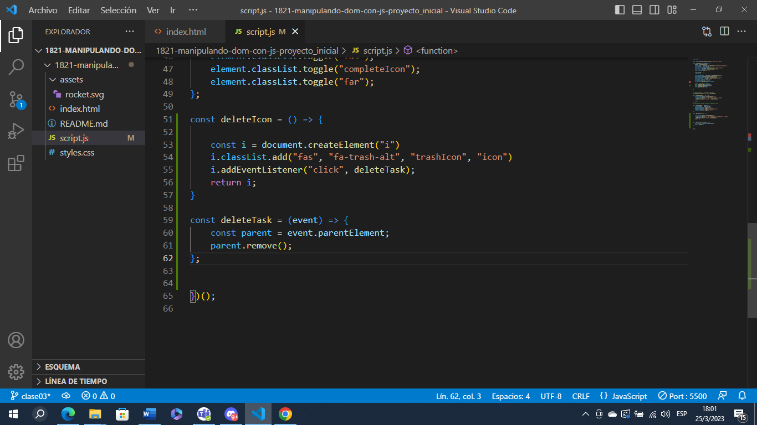757x425 pixels.
Task: Select script.js in the explorer tree
Action: tap(89, 138)
